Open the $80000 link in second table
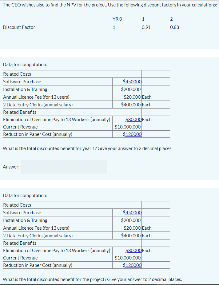The width and height of the screenshot is (219, 285). pos(133,250)
